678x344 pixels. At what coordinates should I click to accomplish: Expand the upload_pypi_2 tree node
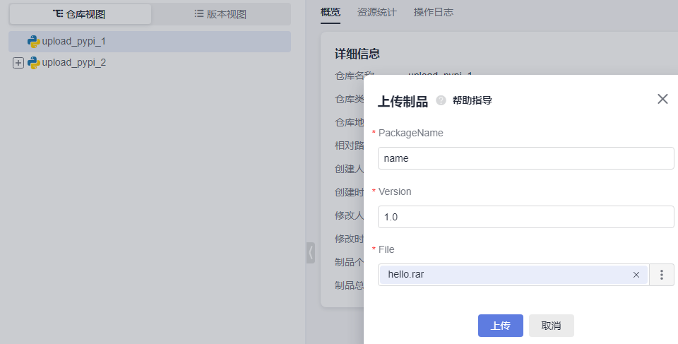point(18,63)
